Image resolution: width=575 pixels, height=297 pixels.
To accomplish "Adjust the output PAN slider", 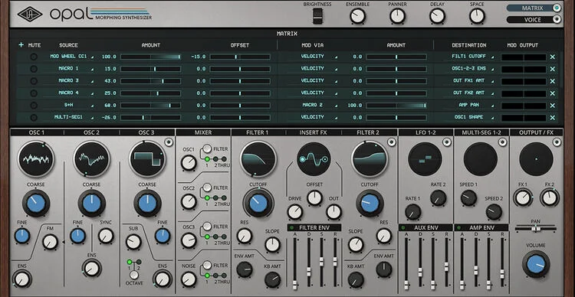I will coord(536,229).
